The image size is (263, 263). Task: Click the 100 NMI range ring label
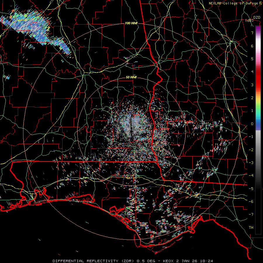click(131, 23)
